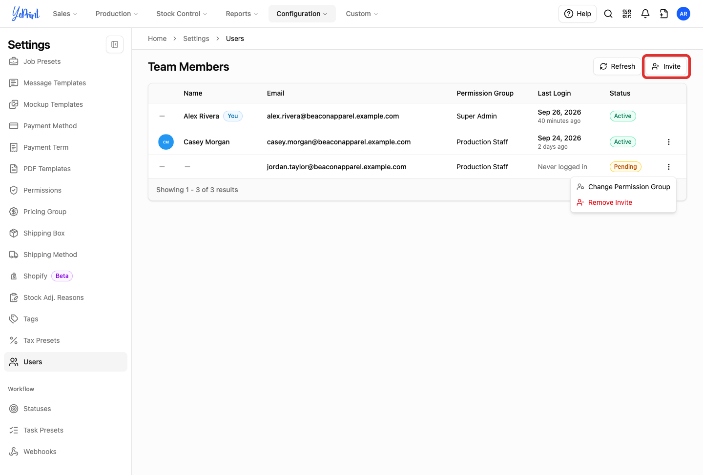Open the search magnifier icon
703x475 pixels.
608,14
